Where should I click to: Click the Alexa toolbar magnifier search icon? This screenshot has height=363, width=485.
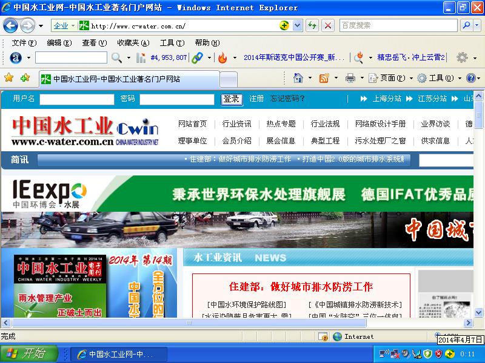[x=116, y=57]
